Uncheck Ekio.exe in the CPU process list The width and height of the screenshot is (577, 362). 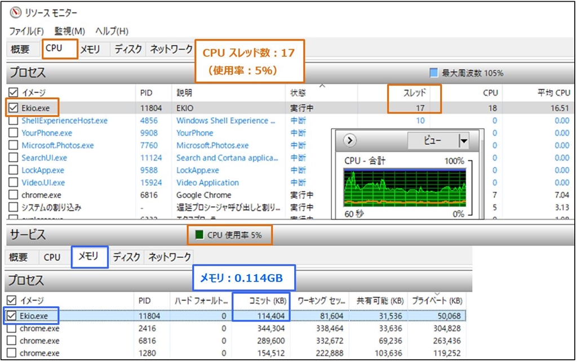click(x=14, y=108)
